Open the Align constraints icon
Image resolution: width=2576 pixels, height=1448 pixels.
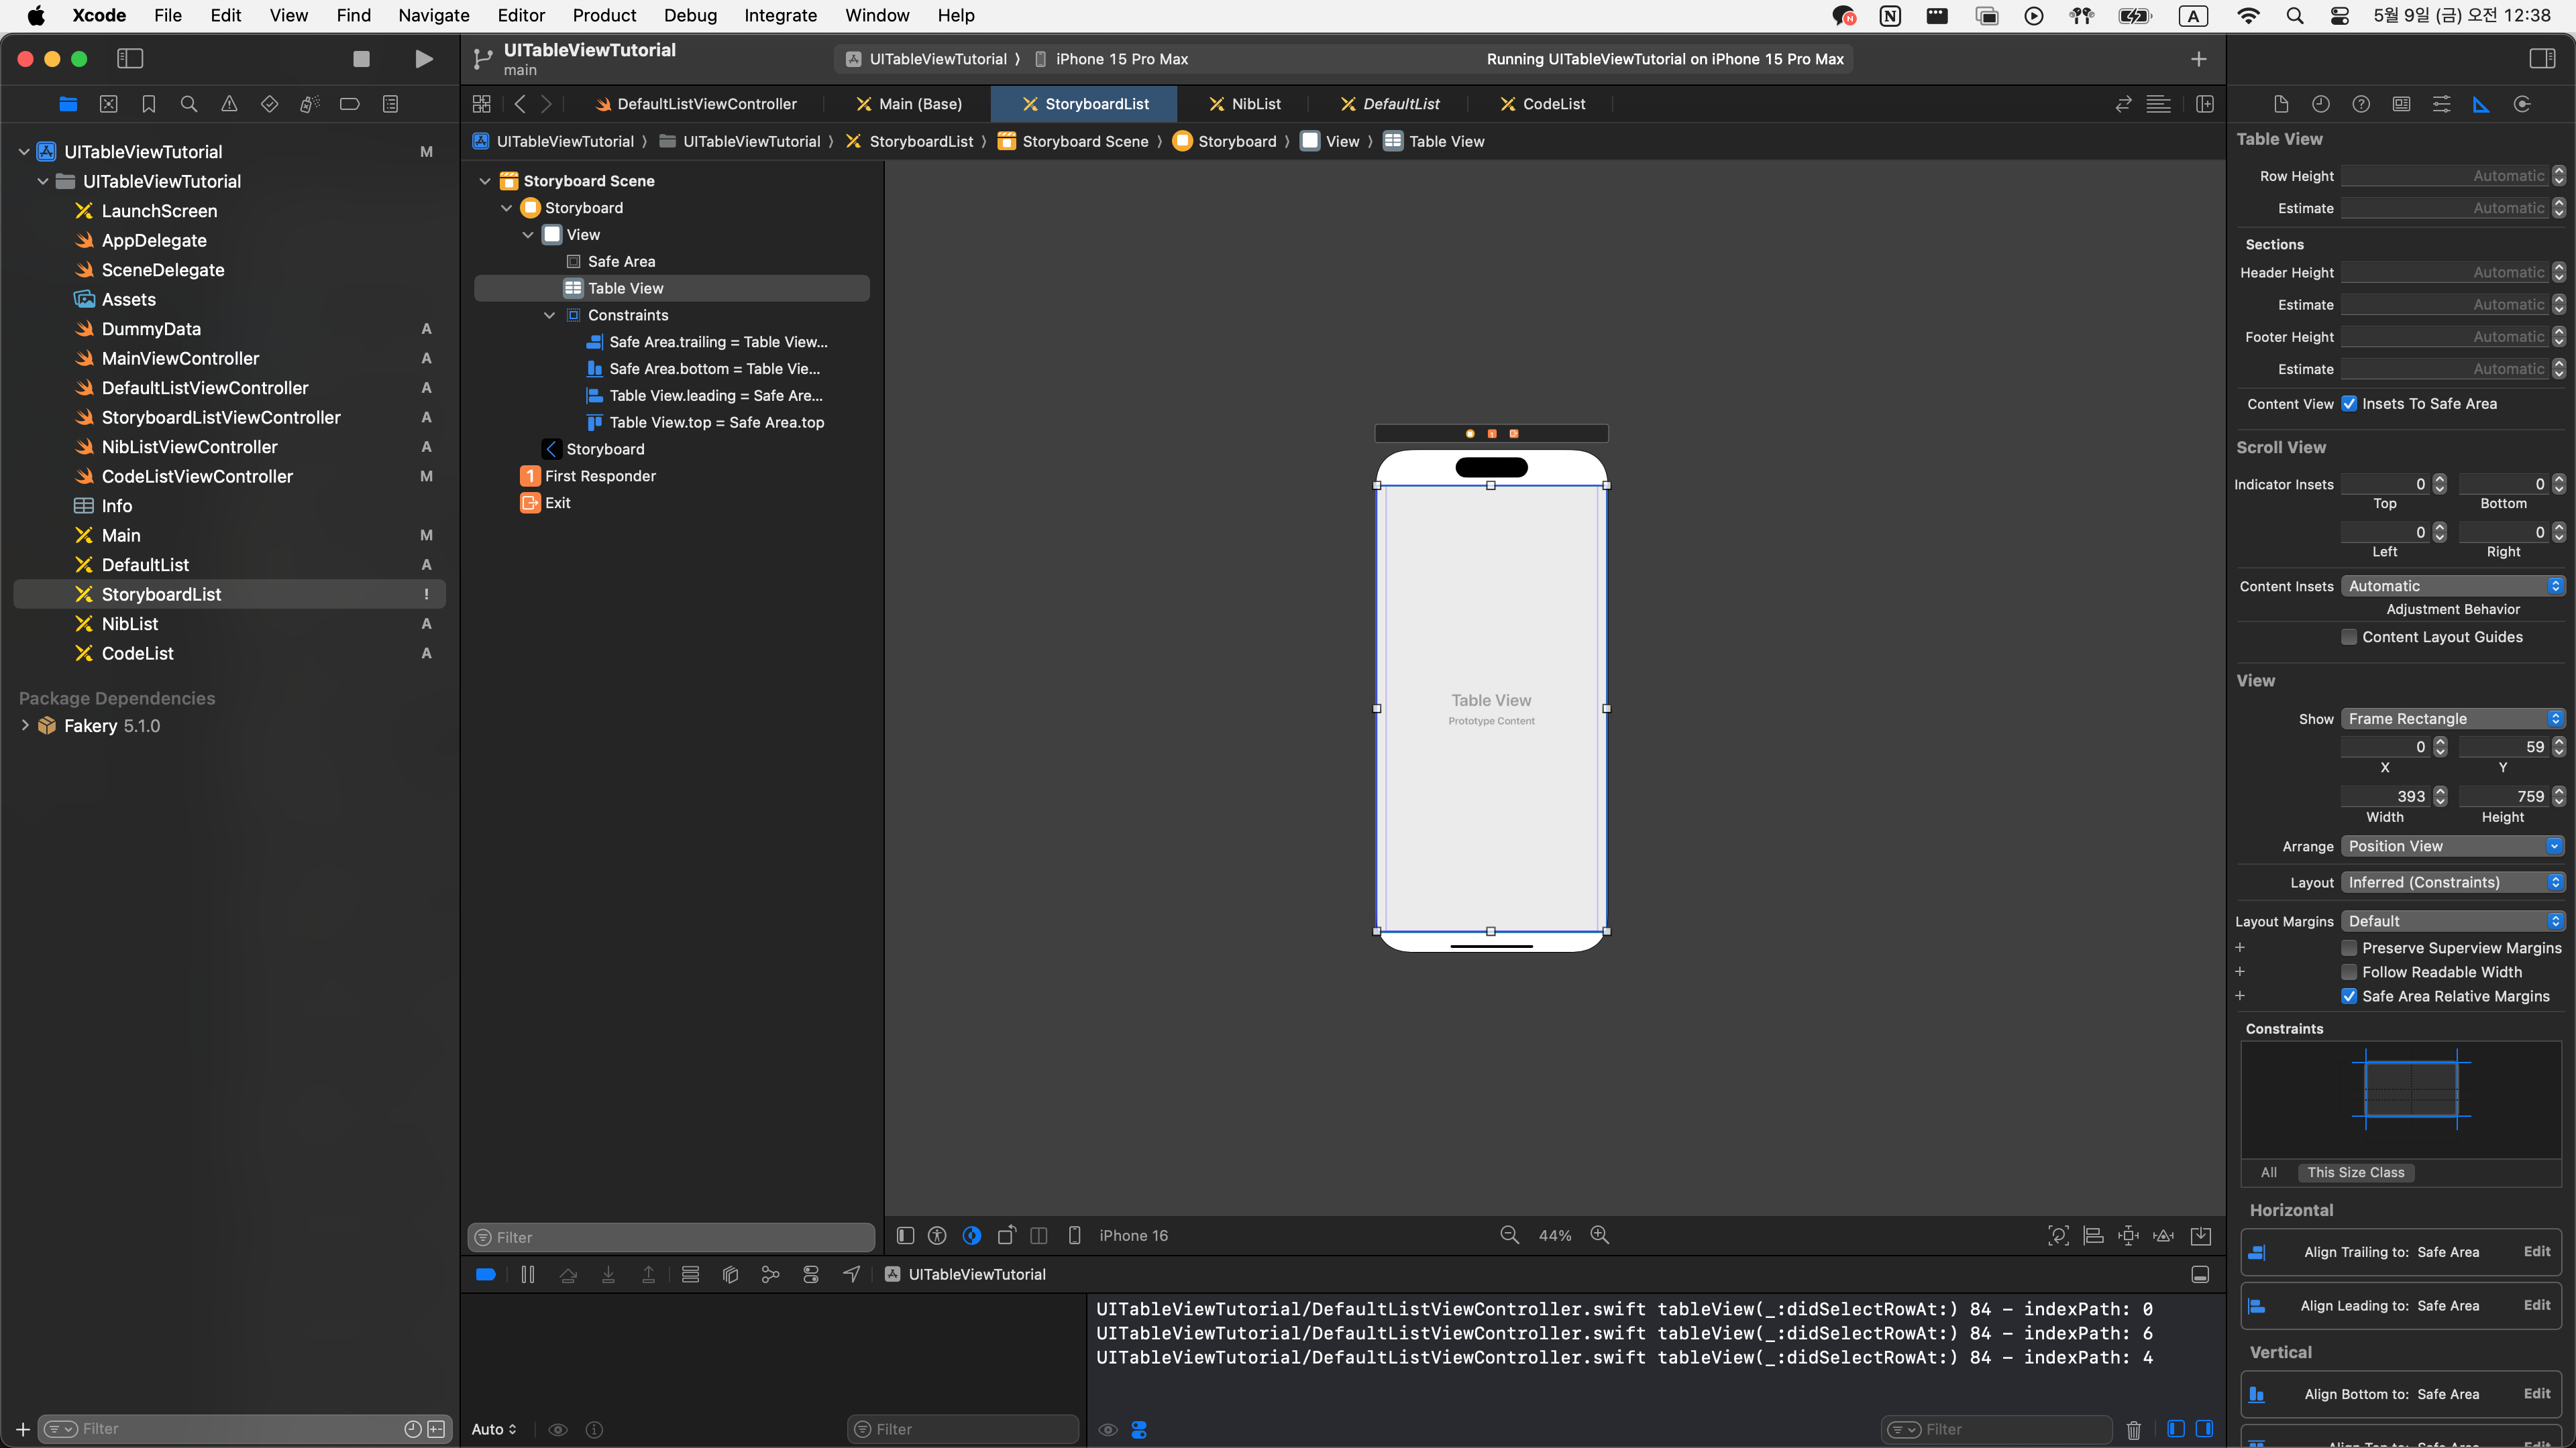[x=2093, y=1236]
